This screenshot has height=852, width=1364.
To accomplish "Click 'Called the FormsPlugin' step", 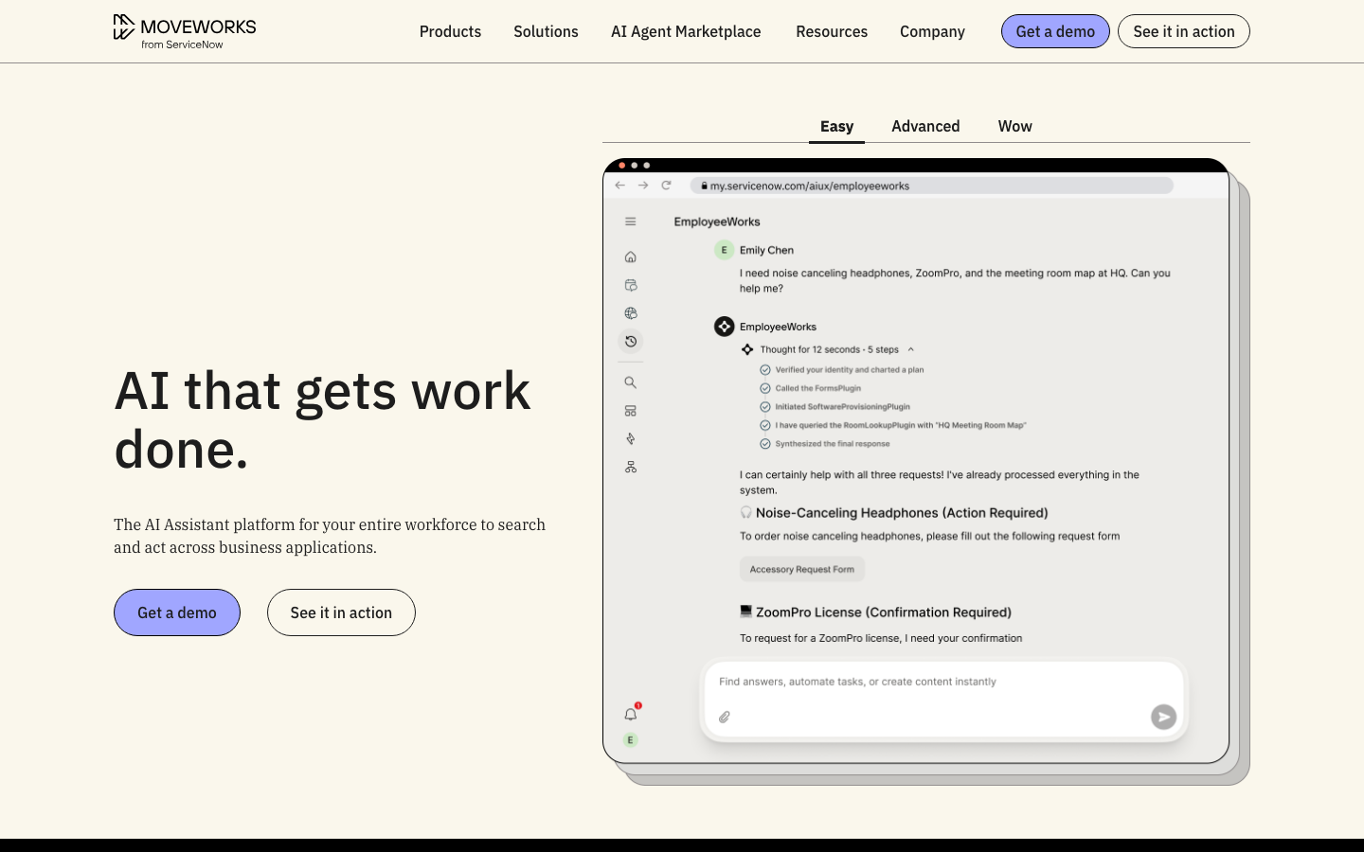I will (x=818, y=388).
